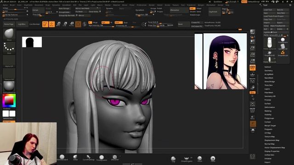This screenshot has height=165, width=294.
Task: Open the current brush thumbnail
Action: point(9,34)
